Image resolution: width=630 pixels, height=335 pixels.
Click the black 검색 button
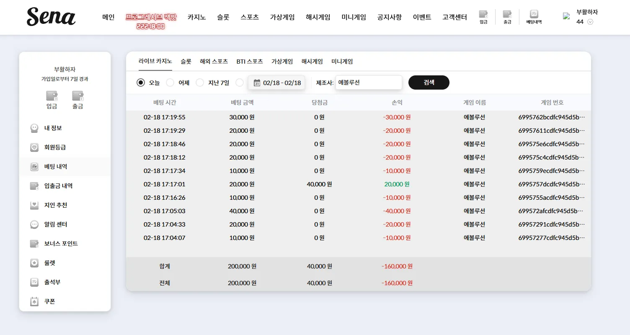coord(429,82)
